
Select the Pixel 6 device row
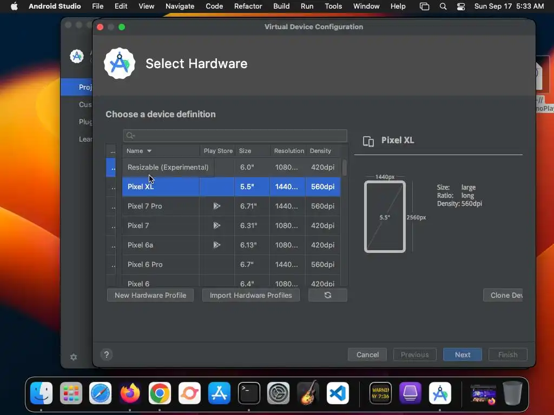tap(232, 281)
